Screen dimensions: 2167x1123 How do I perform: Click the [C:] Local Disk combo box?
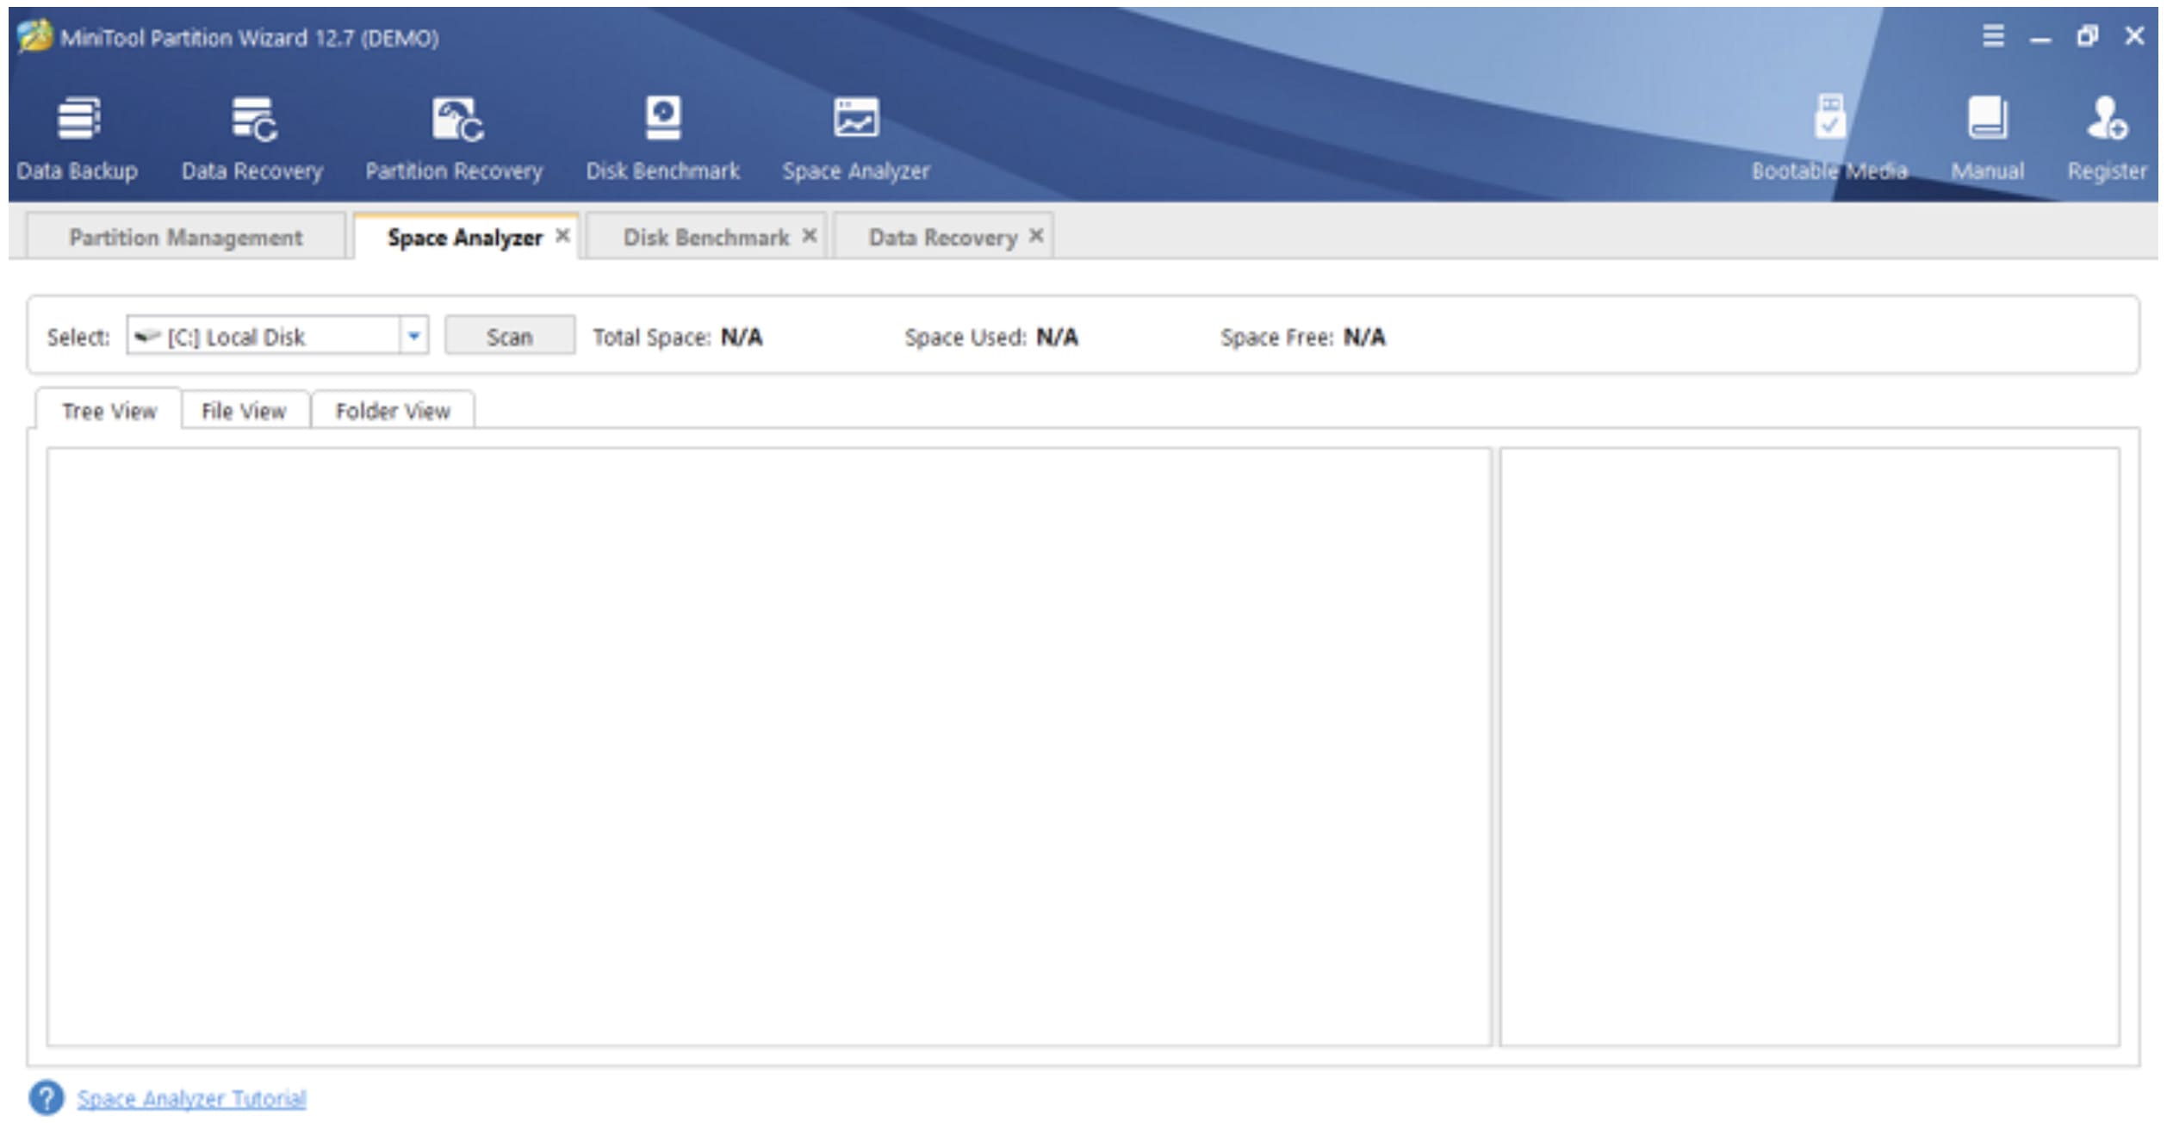263,336
